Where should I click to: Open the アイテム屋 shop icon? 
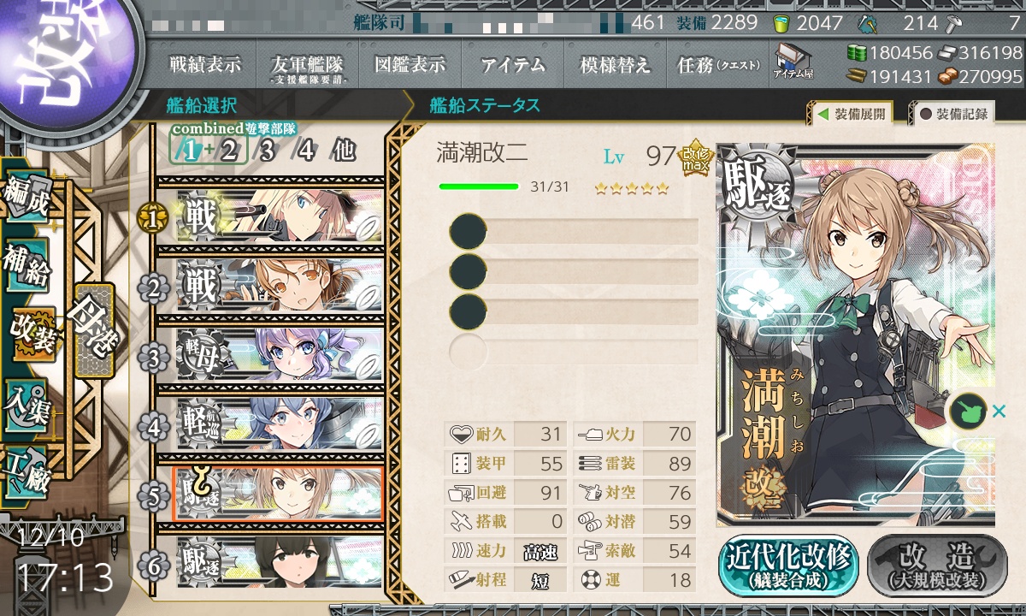[793, 62]
